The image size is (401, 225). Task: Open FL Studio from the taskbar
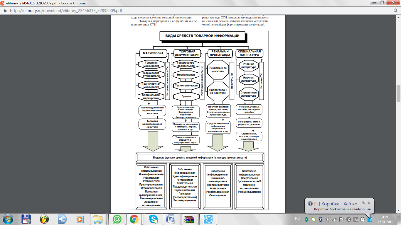44,219
